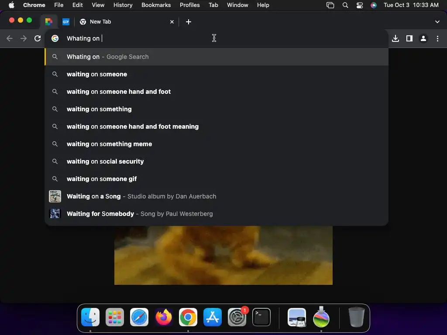This screenshot has width=447, height=335.
Task: Switch to the pinned colorful pinwheel tab
Action: (49, 22)
